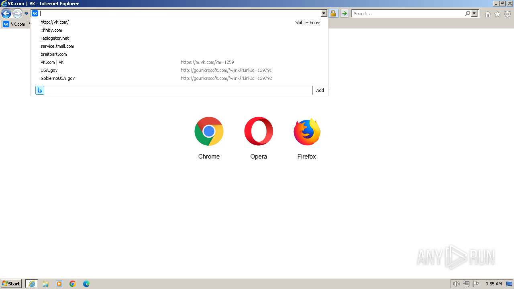Click the Chrome label link

point(209,157)
